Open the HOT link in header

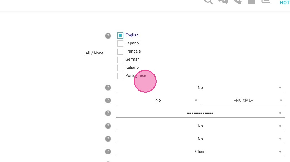(x=285, y=3)
